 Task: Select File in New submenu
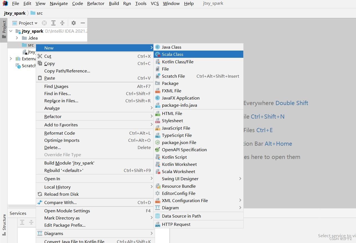click(x=198, y=69)
